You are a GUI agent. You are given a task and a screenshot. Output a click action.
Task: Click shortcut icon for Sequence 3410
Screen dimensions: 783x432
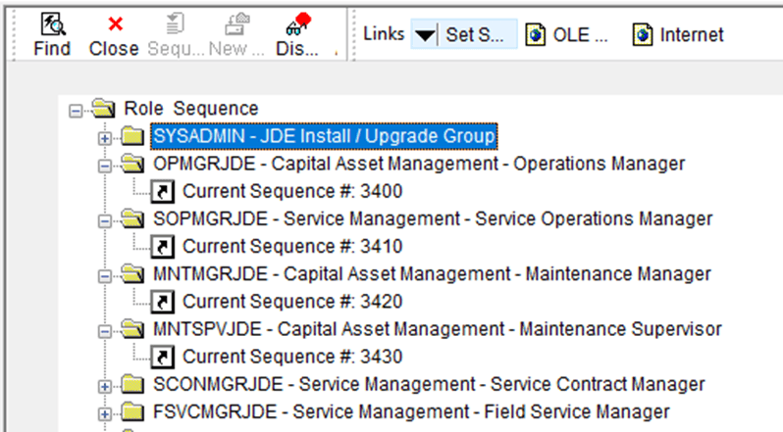[x=163, y=247]
